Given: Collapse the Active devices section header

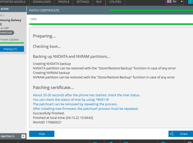Looking at the screenshot, I should pos(10,9).
